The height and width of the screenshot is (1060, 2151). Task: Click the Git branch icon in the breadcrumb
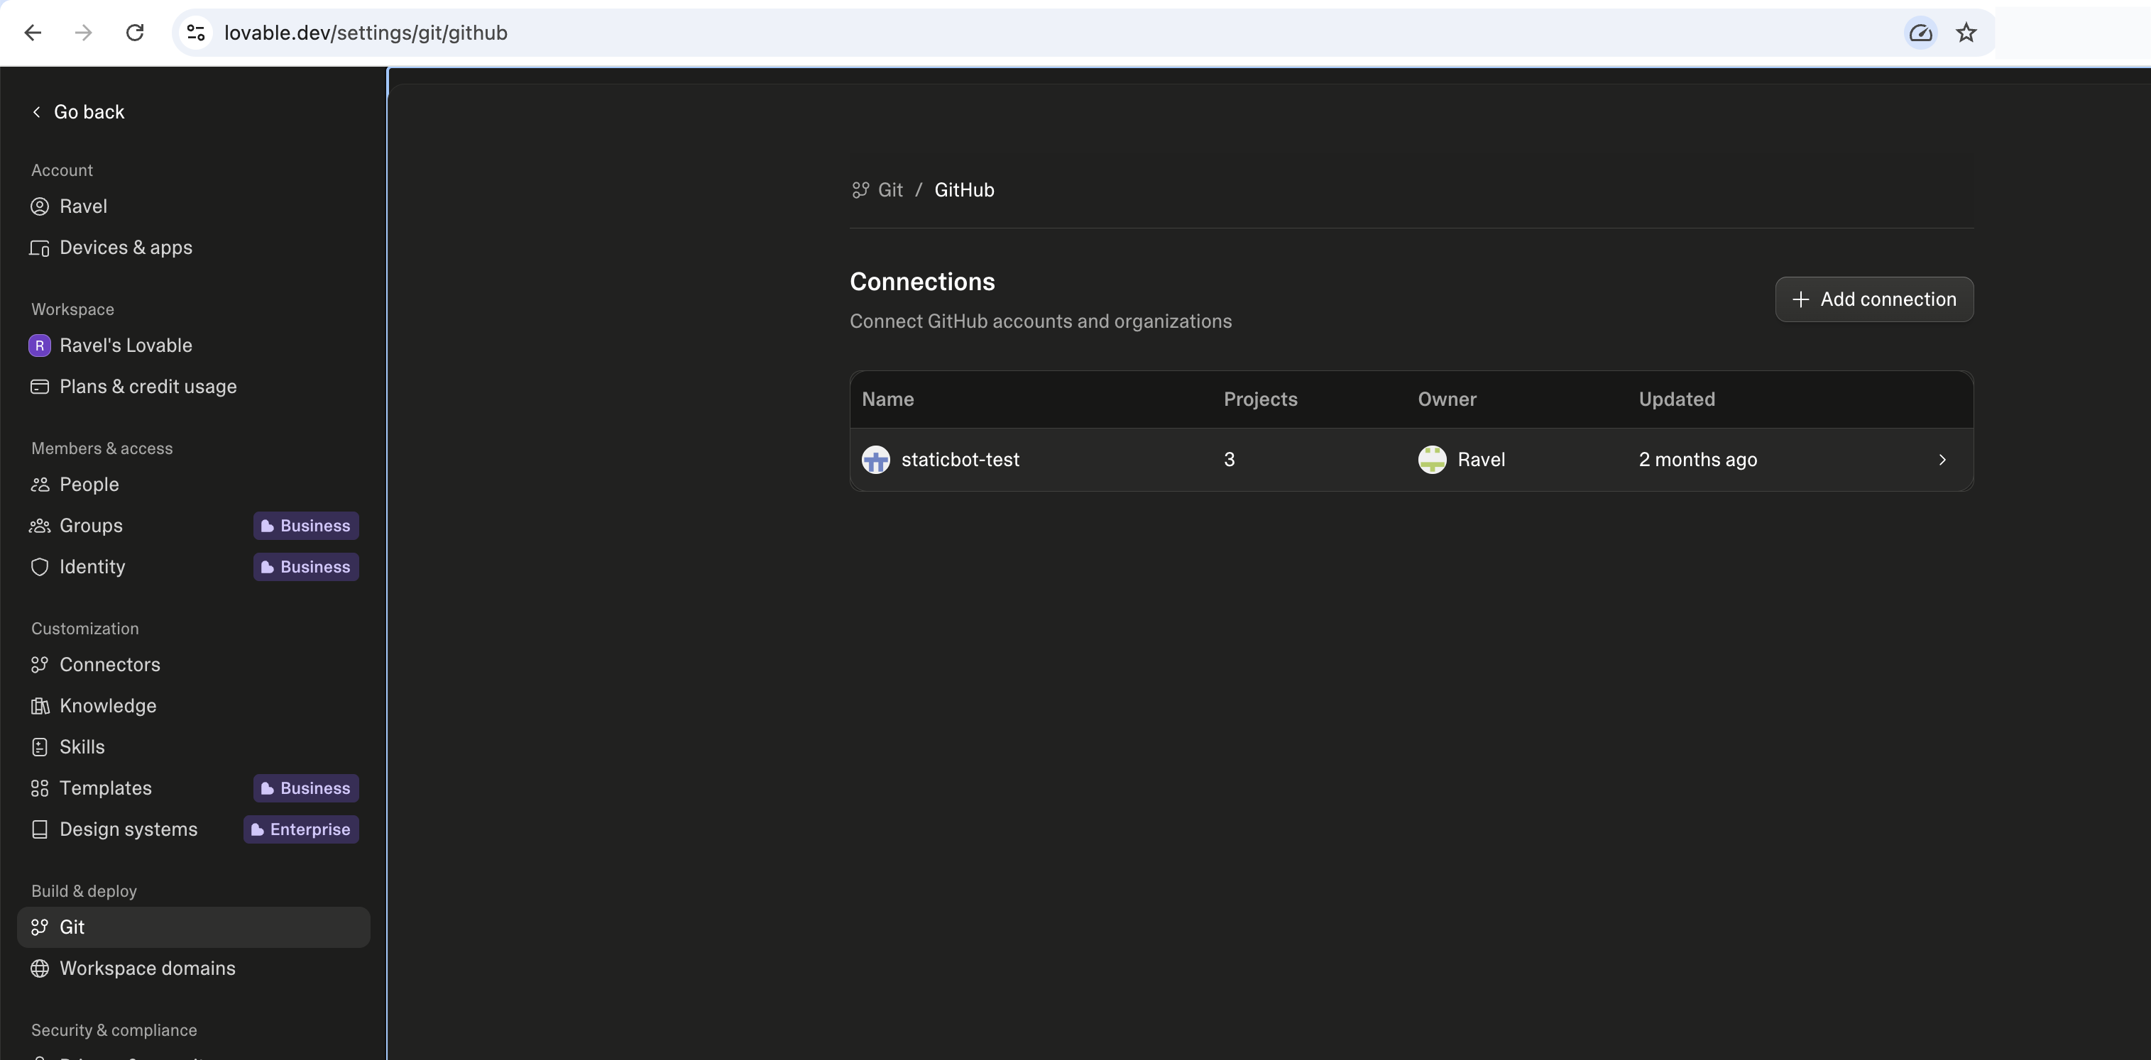[x=860, y=190]
